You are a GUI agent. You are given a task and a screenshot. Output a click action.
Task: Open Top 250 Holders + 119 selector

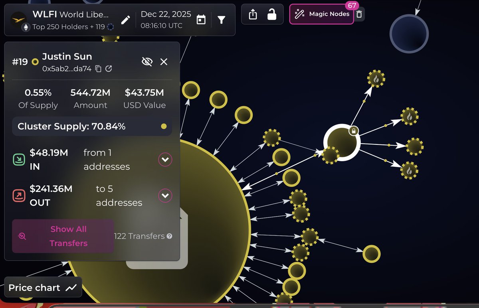(x=73, y=27)
